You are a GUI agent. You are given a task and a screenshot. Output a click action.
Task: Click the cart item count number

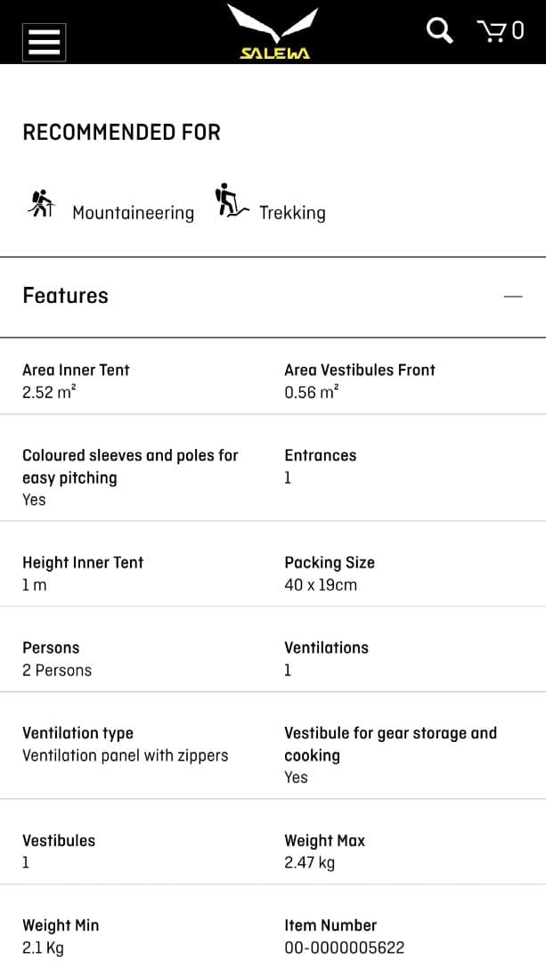pyautogui.click(x=517, y=31)
